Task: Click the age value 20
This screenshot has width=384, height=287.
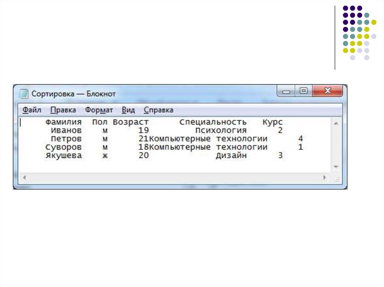Action: [x=144, y=156]
